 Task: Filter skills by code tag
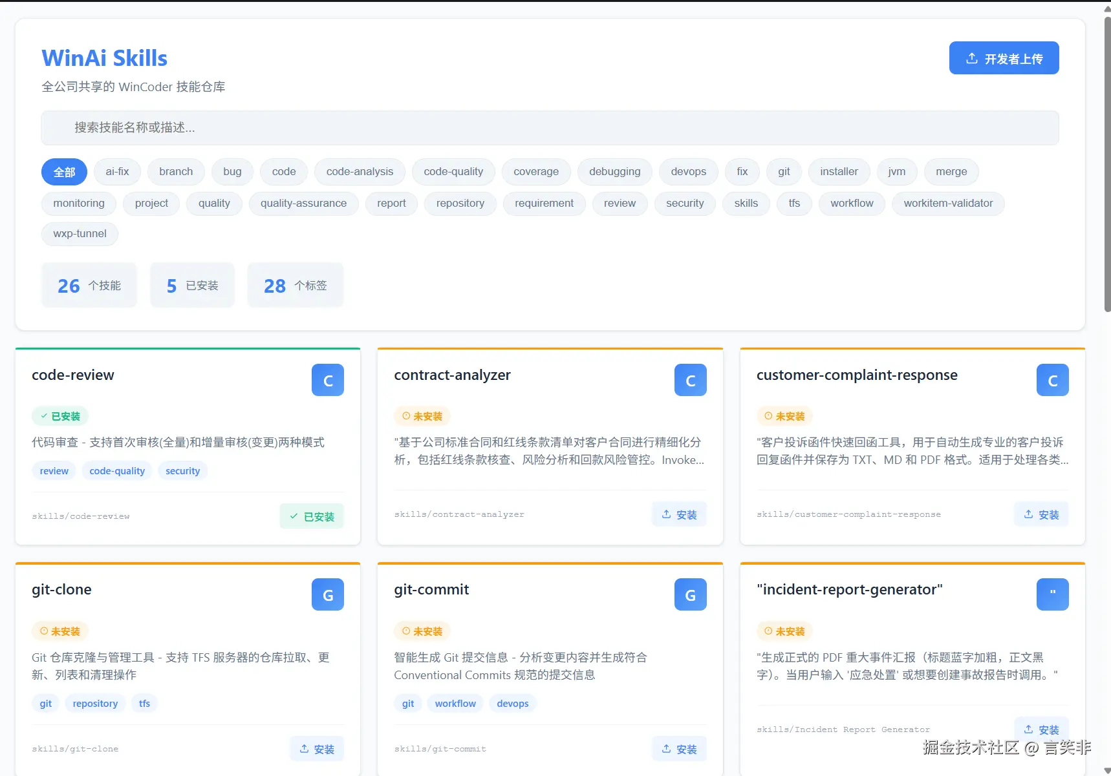pyautogui.click(x=284, y=172)
